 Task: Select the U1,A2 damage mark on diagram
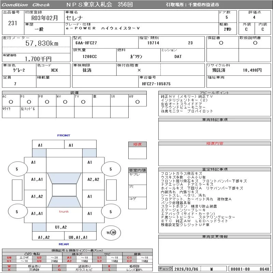(61, 227)
